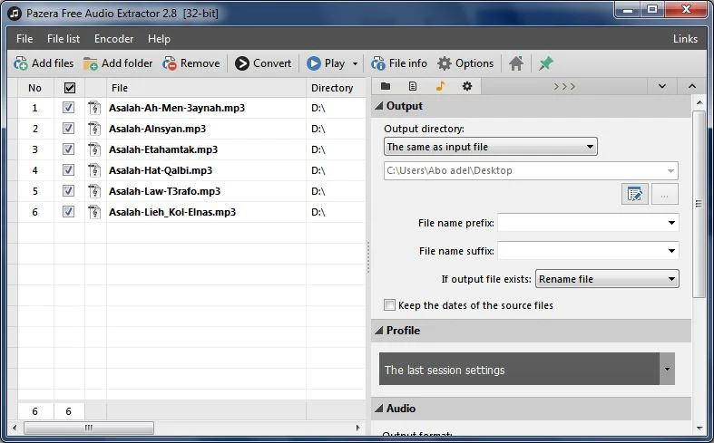This screenshot has width=714, height=443.
Task: Uncheck Asalah-Hat-Qalbi.mp3 checkbox
Action: 68,170
